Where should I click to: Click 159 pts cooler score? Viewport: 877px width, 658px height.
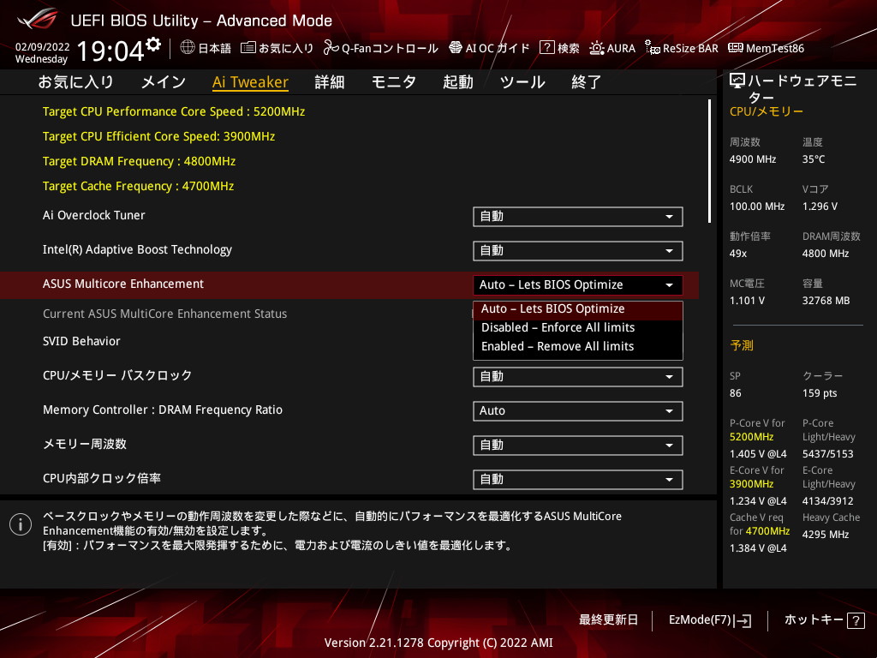820,393
